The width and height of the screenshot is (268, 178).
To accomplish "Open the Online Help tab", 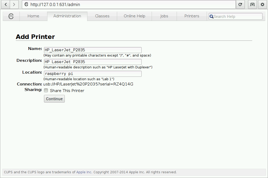I will [135, 16].
